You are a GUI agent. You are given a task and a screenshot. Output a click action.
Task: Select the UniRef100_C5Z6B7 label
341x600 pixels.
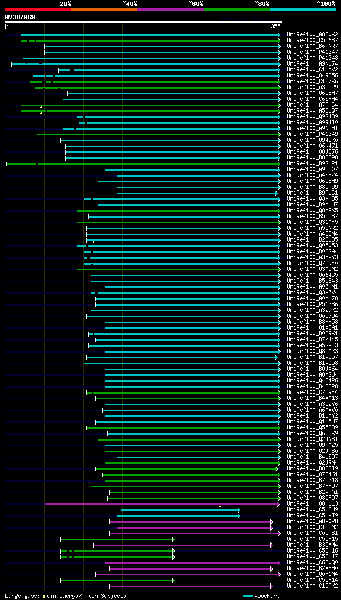[312, 40]
